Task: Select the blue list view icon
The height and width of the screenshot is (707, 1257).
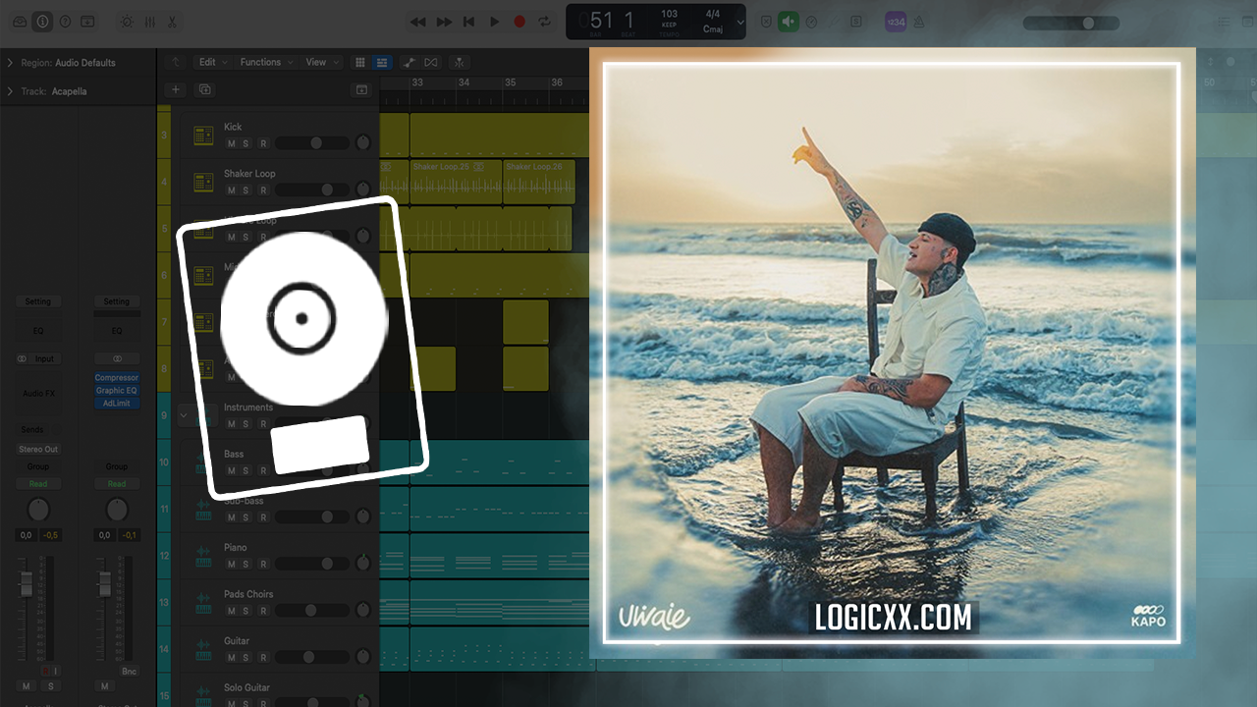Action: (382, 62)
